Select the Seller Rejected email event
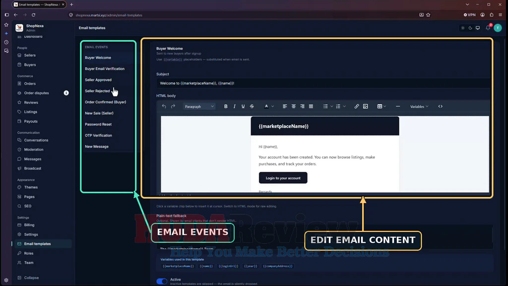This screenshot has width=508, height=286. [x=97, y=91]
